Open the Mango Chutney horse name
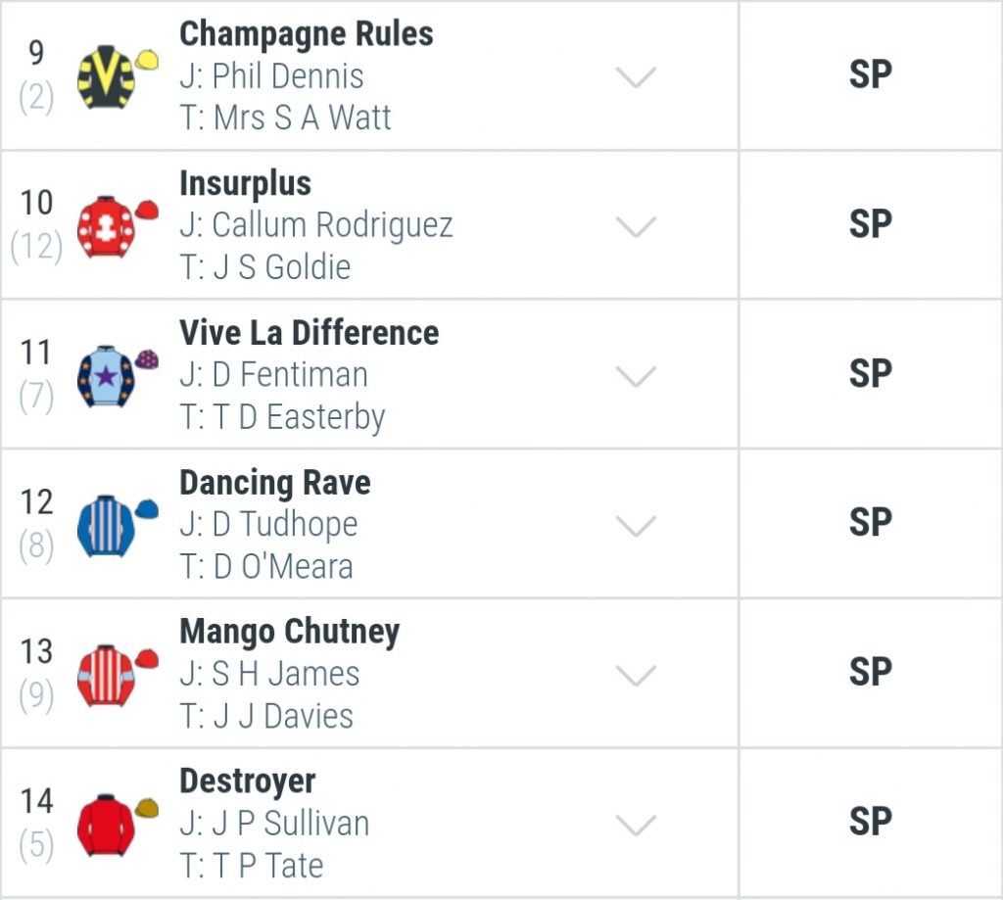 point(290,633)
